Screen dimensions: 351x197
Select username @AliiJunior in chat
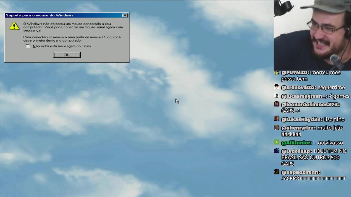[297, 143]
